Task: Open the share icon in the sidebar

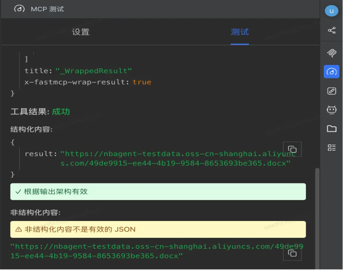Action: (x=332, y=31)
